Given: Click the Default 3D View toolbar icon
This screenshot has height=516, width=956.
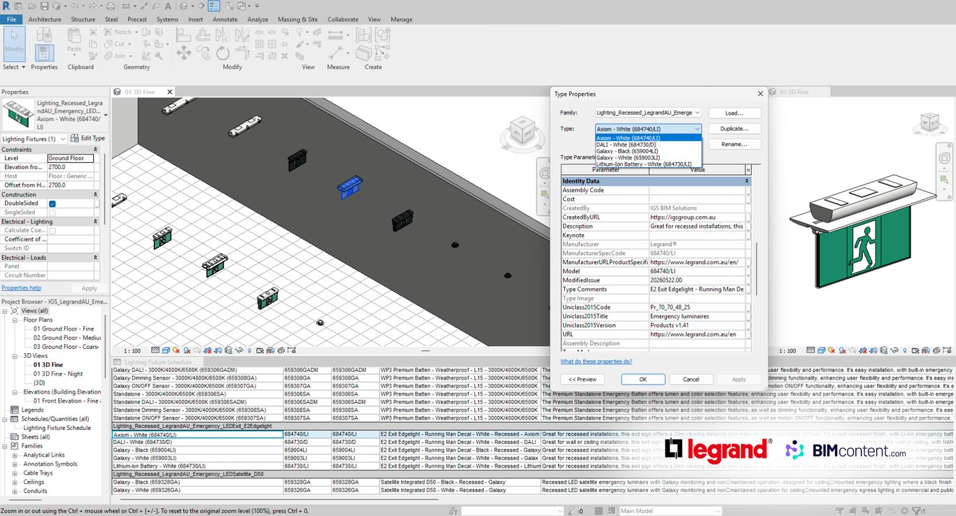Looking at the screenshot, I should pyautogui.click(x=184, y=6).
